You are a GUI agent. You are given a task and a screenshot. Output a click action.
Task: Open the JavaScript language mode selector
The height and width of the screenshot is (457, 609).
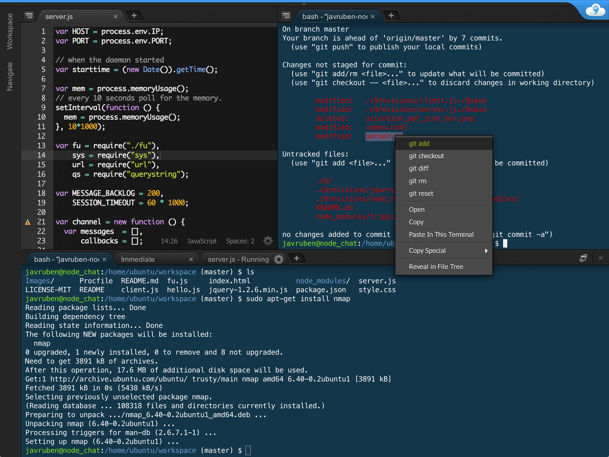(202, 241)
